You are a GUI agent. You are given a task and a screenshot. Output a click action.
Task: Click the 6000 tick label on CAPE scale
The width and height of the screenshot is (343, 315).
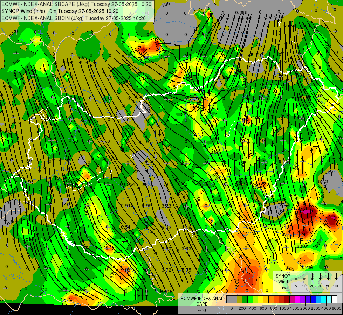(337, 308)
